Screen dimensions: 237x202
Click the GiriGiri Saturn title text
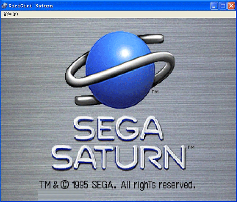[x=31, y=6]
